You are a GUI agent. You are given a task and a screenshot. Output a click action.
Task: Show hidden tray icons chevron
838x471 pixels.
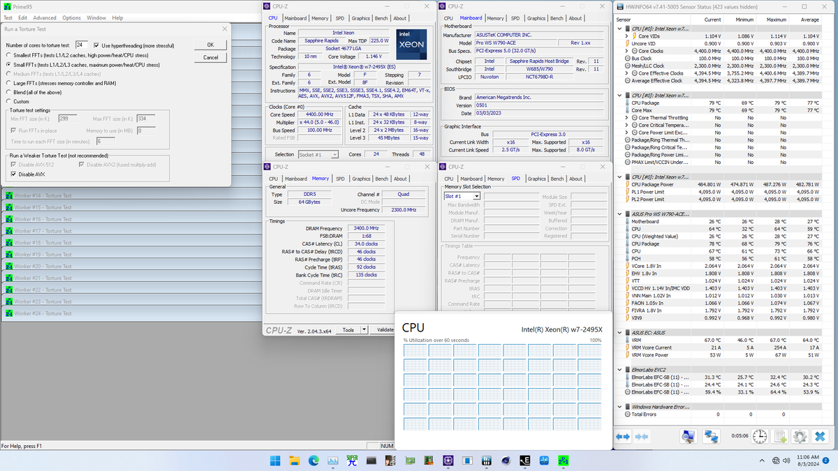763,461
